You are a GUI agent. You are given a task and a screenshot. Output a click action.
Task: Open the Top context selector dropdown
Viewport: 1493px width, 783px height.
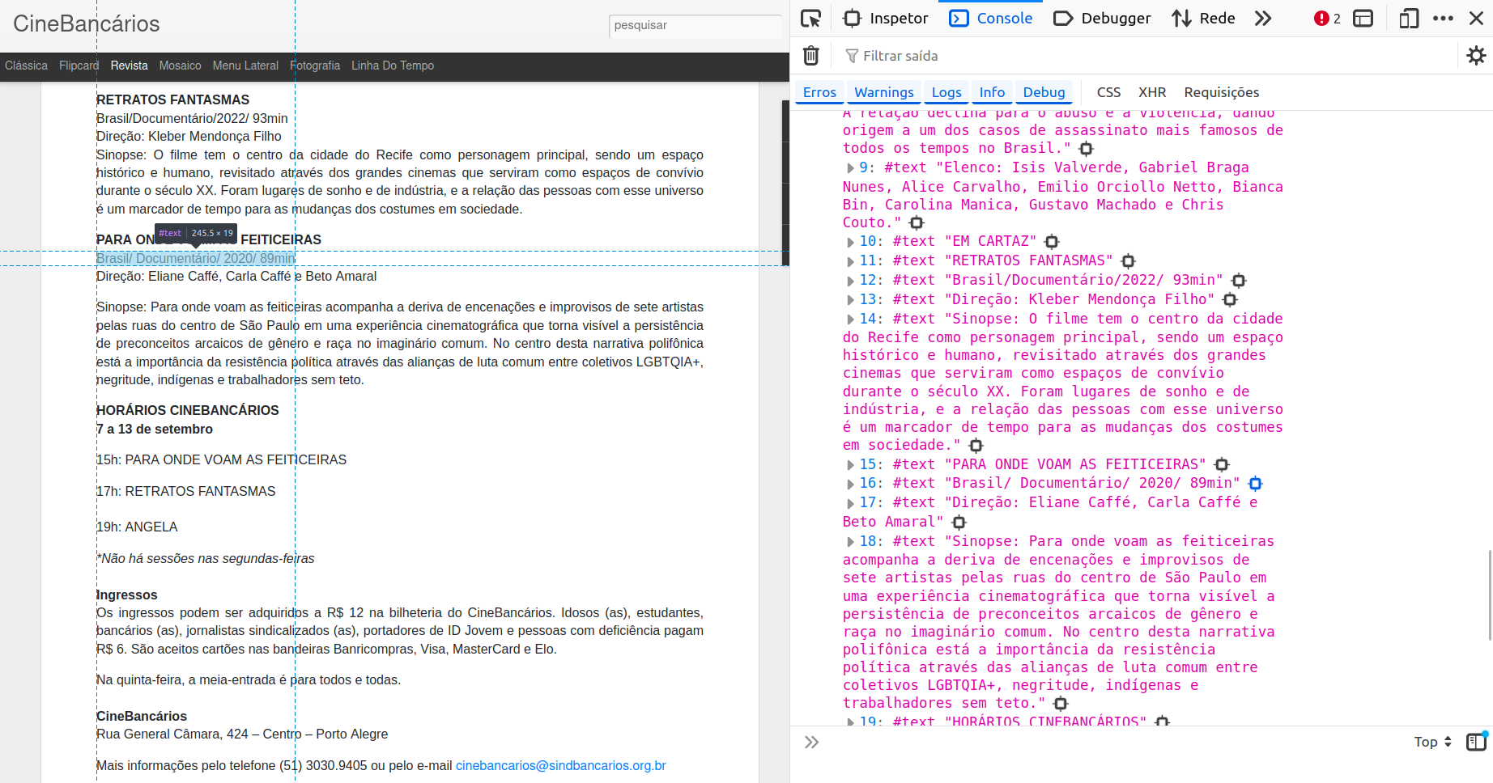(1432, 742)
